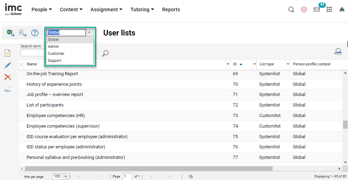
Task: Open the apps grid icon
Action: coord(329,10)
